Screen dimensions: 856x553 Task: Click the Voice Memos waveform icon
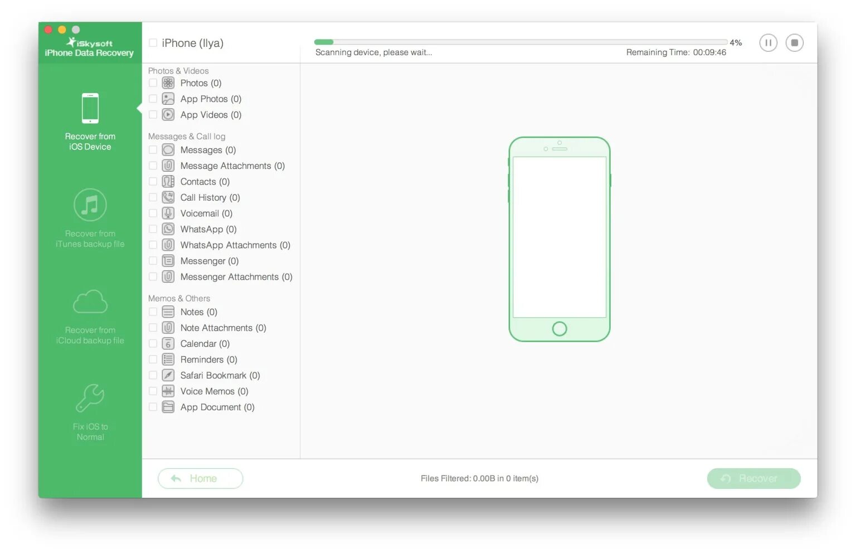coord(168,391)
